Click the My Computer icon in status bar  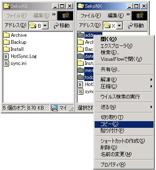pyautogui.click(x=54, y=108)
